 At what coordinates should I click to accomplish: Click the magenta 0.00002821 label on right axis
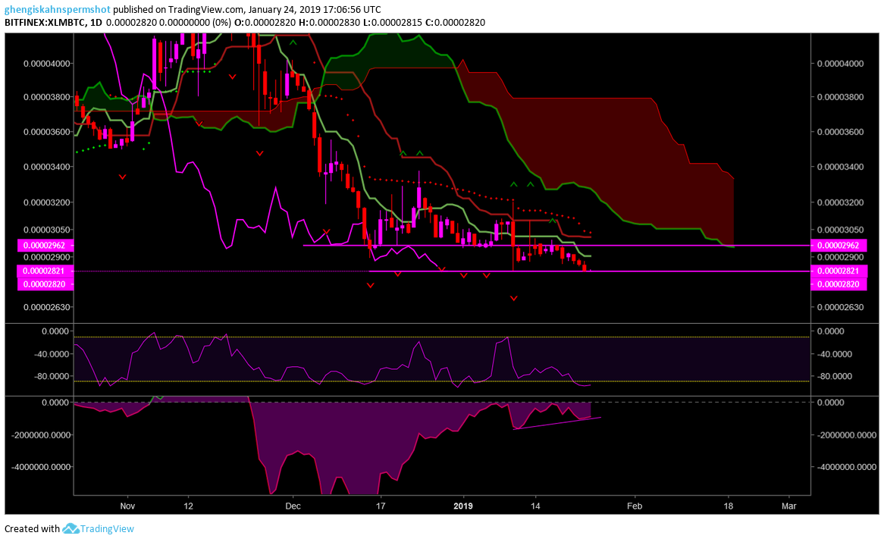839,271
